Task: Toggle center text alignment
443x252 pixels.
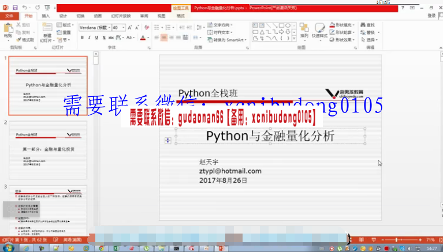Action: (164, 37)
